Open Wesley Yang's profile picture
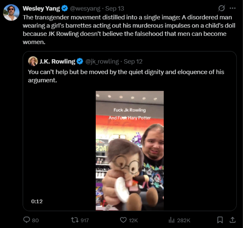 tap(11, 12)
